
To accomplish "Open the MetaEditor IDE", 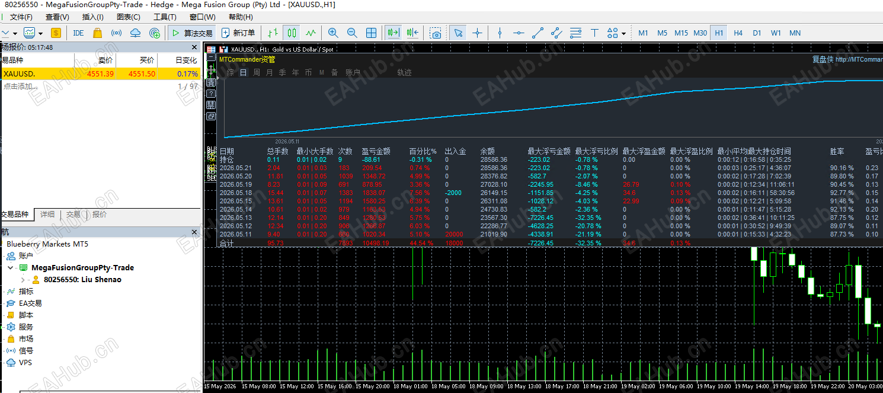I will [x=78, y=33].
